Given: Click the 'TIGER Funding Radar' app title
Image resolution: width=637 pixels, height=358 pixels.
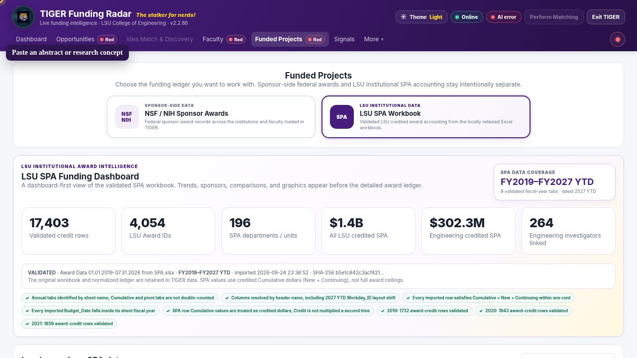Looking at the screenshot, I should (x=86, y=14).
